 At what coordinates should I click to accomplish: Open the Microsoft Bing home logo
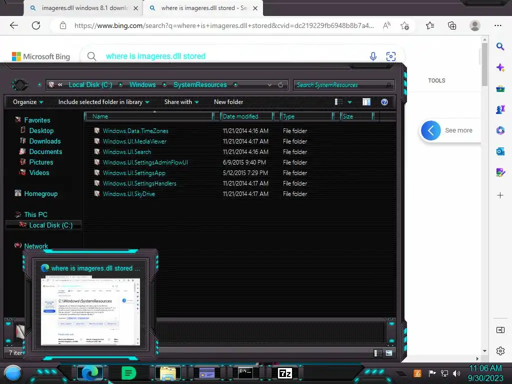tap(41, 56)
